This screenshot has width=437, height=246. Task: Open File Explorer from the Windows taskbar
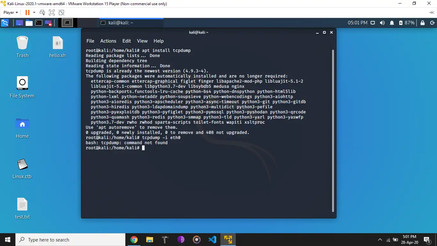pyautogui.click(x=150, y=240)
